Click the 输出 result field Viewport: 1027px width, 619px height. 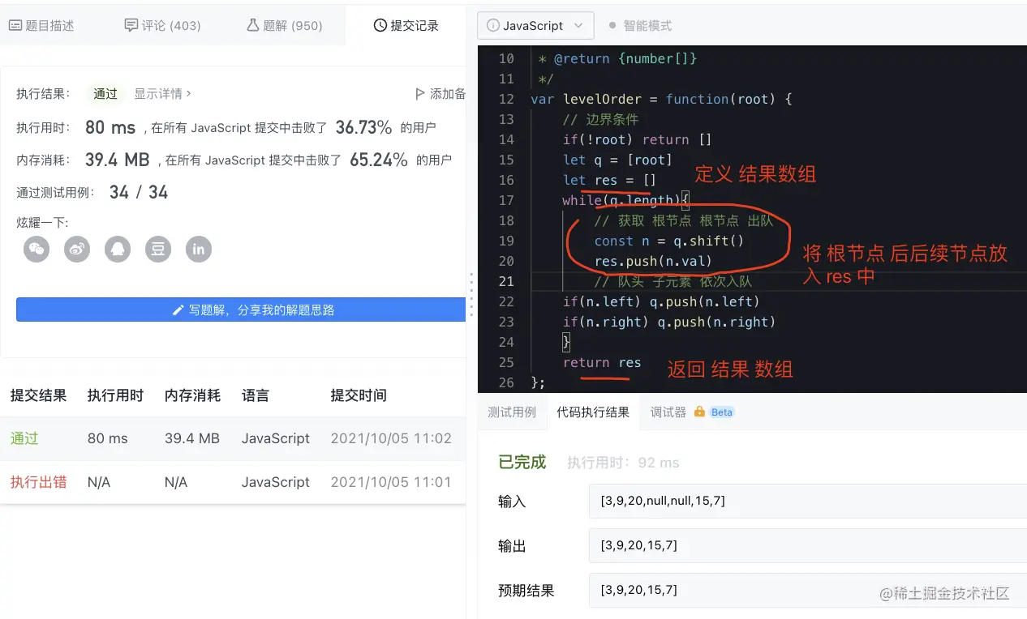point(808,545)
